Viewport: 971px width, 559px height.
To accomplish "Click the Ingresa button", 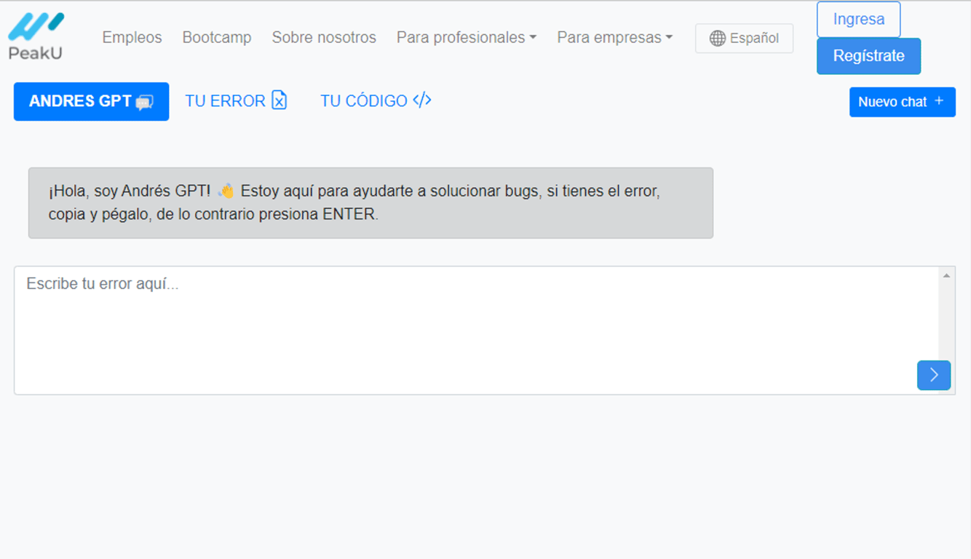I will click(859, 20).
